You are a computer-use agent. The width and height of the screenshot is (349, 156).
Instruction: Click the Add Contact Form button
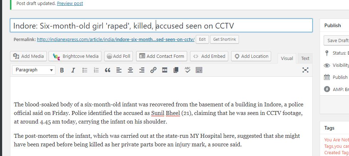tap(162, 56)
